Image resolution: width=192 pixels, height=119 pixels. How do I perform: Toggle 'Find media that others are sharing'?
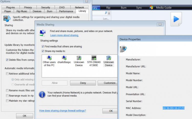coord(43,46)
